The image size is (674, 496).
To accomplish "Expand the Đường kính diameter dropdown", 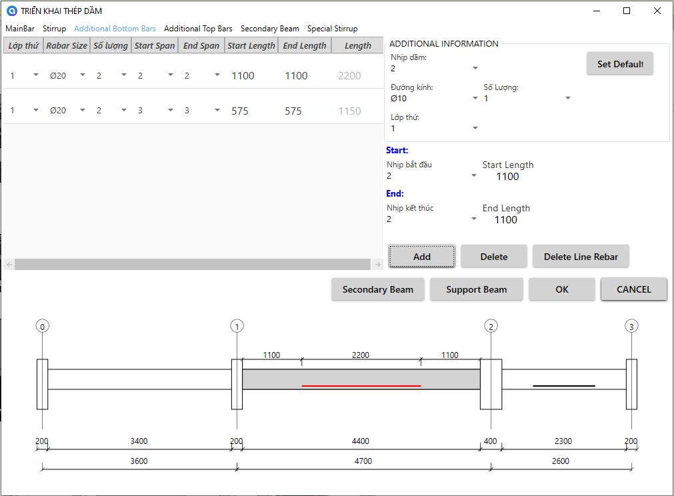I will [x=434, y=98].
